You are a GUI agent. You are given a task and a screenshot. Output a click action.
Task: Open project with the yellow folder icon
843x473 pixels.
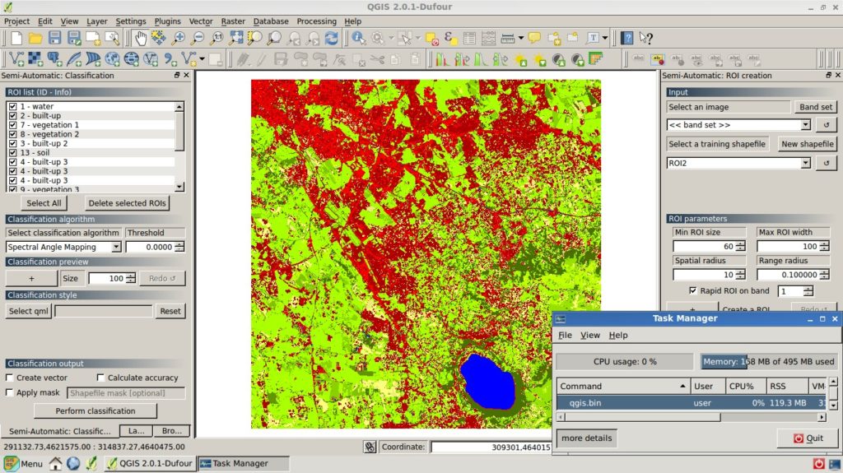[35, 38]
